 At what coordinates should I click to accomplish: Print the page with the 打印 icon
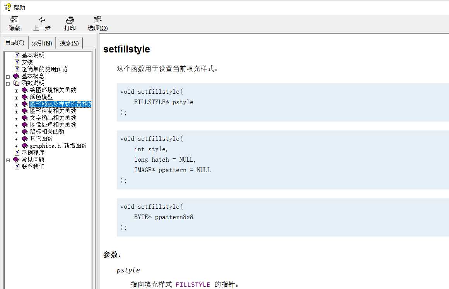click(70, 20)
